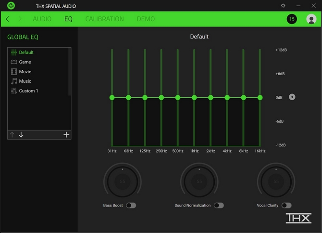322x233 pixels.
Task: Click the 500Hz slider handle
Action: [178, 97]
